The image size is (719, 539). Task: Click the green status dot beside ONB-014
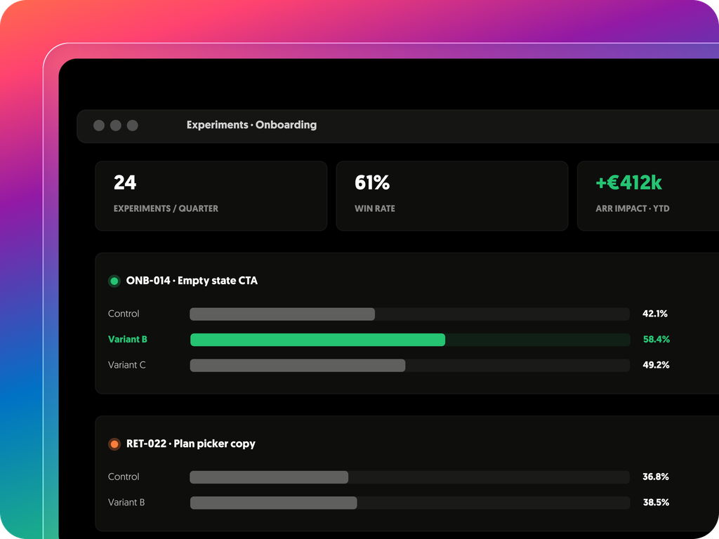pyautogui.click(x=114, y=281)
